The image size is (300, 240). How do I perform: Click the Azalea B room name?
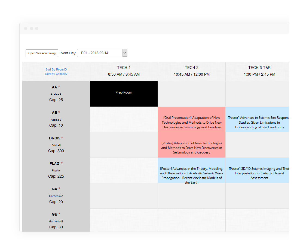(x=56, y=120)
